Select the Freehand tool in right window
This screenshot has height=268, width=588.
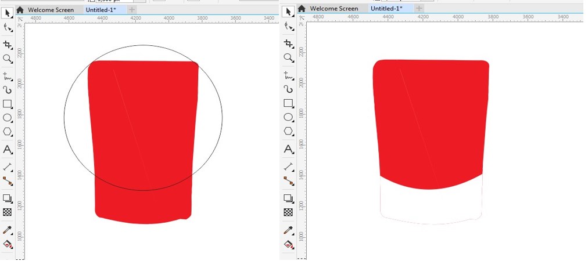[x=288, y=75]
